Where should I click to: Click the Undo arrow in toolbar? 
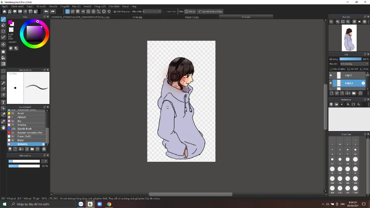pos(46,12)
